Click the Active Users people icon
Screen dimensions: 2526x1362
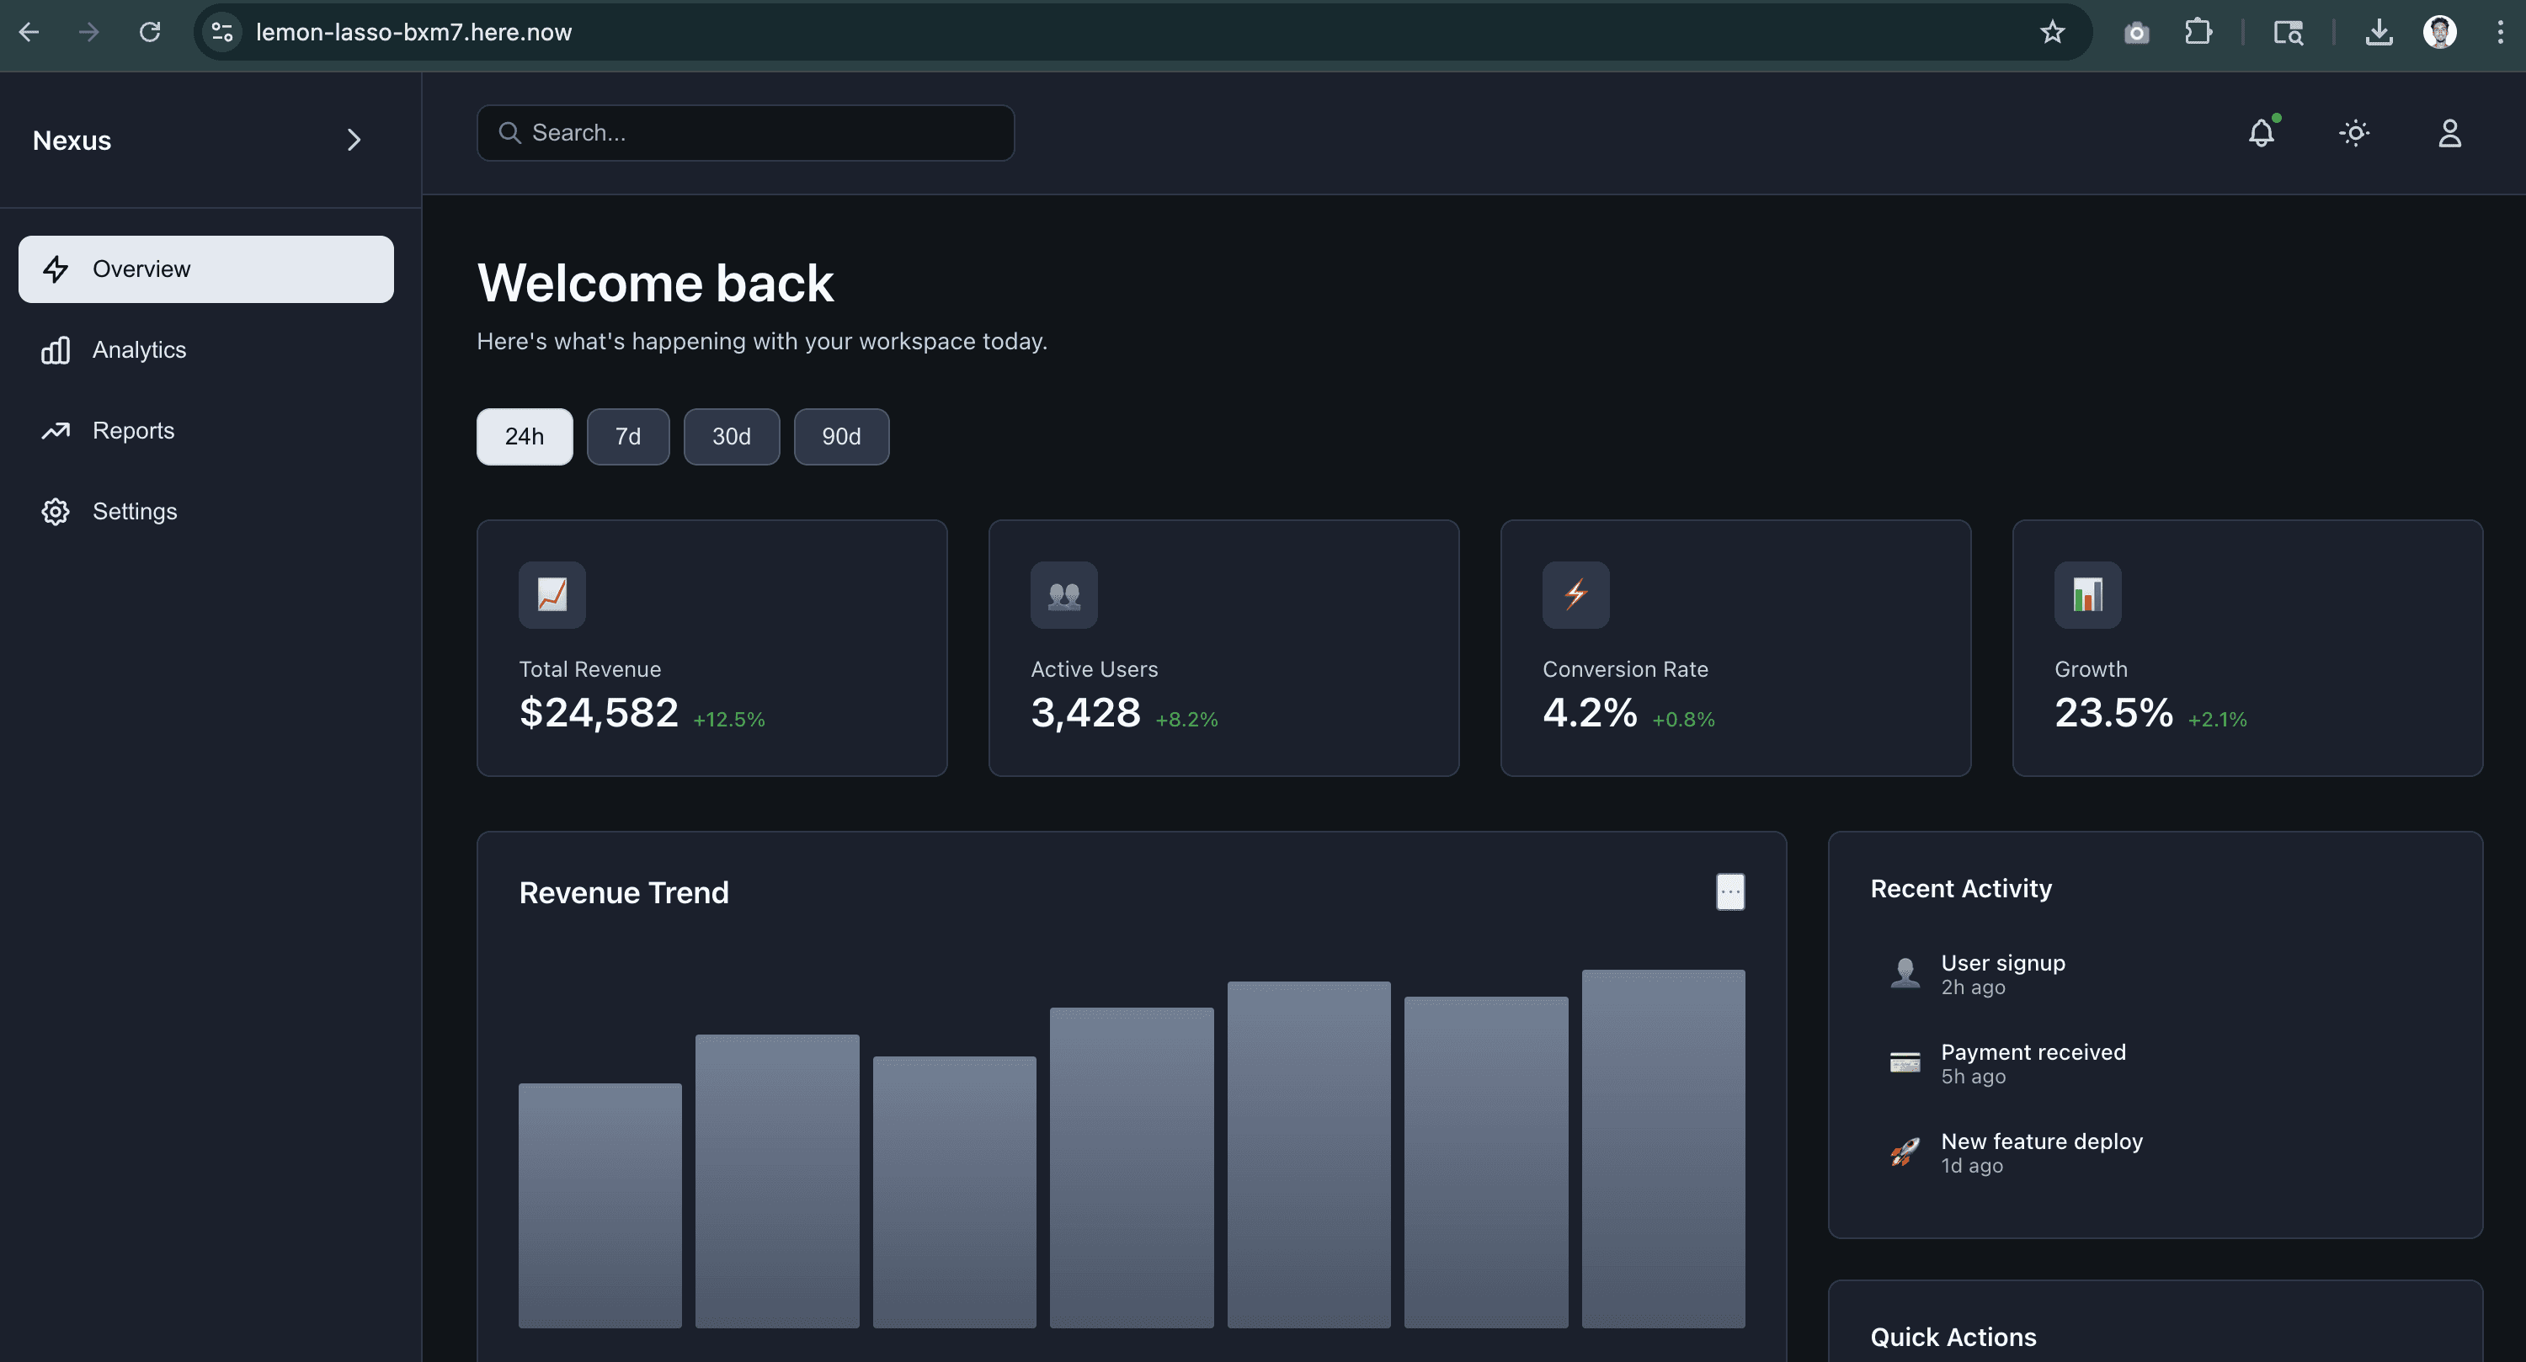pos(1063,594)
